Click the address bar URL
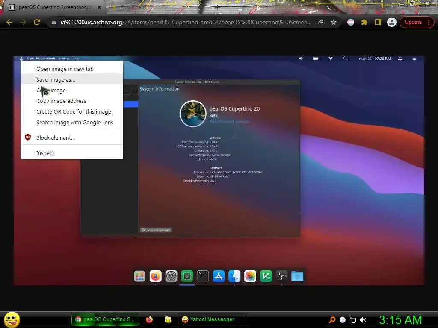438x328 pixels. [x=186, y=22]
